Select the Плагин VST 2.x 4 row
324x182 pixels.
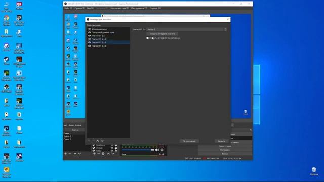108,46
